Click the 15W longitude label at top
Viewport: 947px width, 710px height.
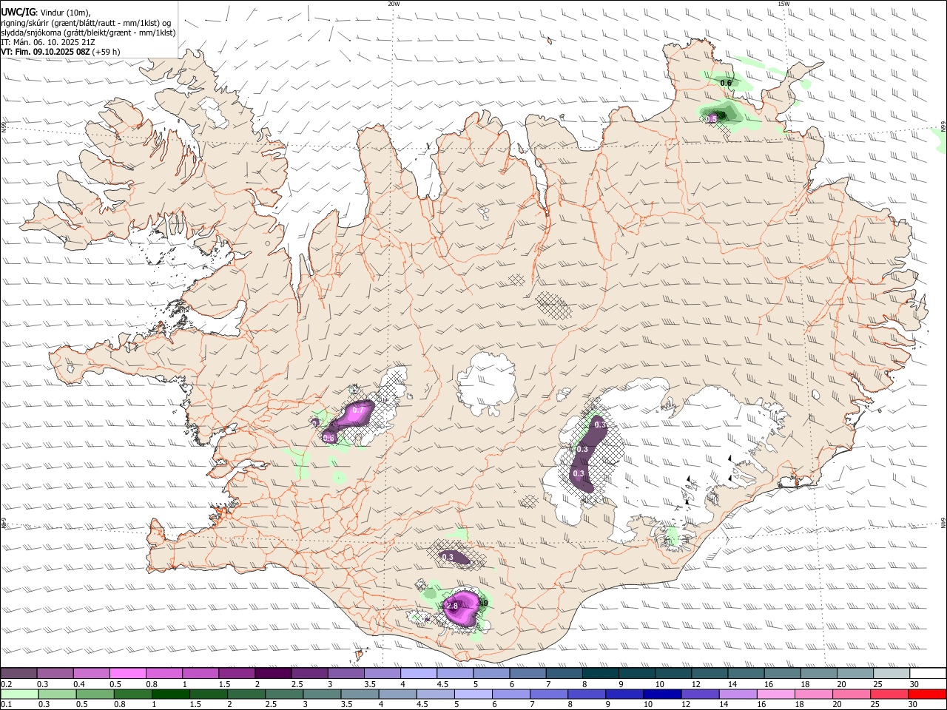pyautogui.click(x=783, y=4)
